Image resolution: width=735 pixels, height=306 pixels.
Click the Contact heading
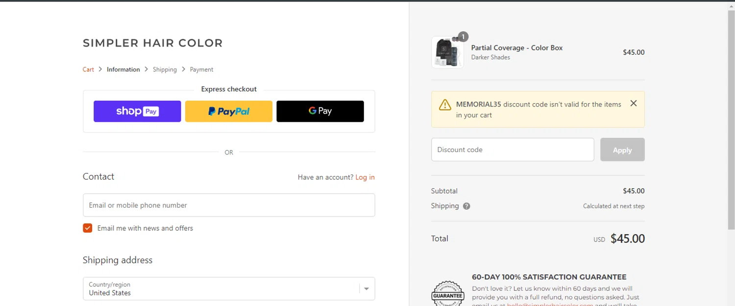98,176
